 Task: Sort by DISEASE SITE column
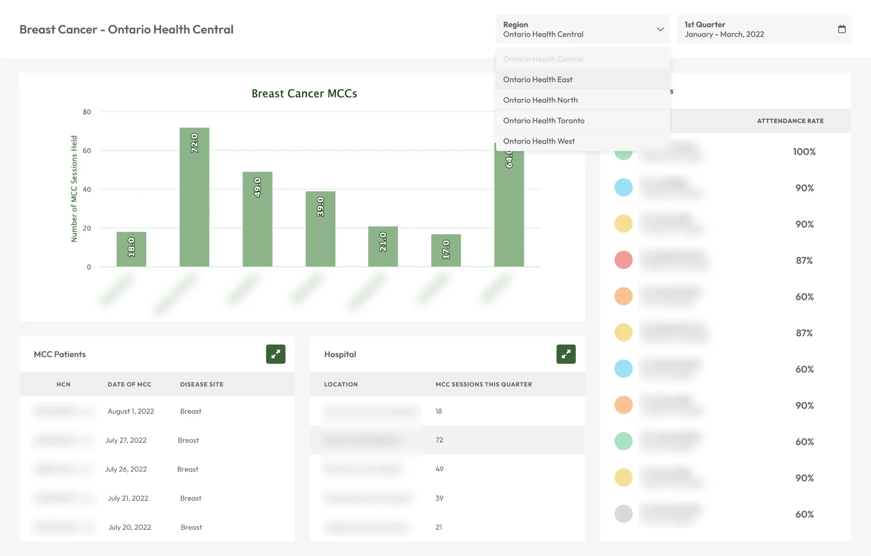pyautogui.click(x=202, y=384)
